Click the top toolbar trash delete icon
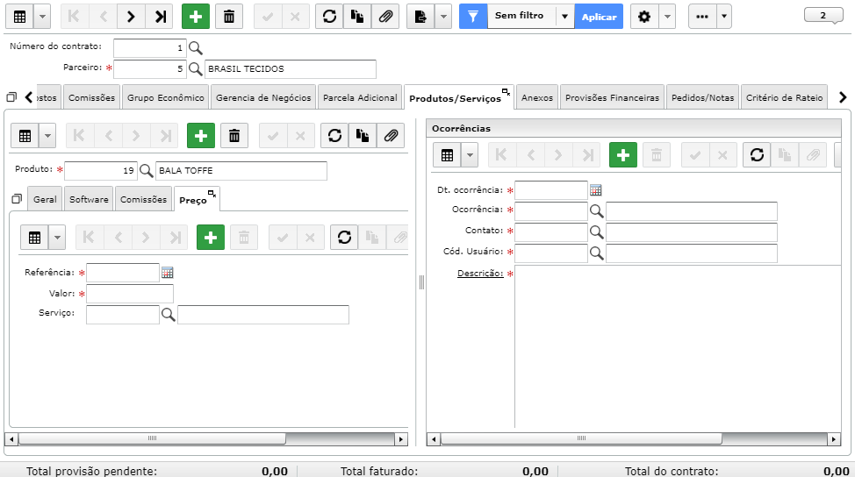855x477 pixels. point(229,17)
